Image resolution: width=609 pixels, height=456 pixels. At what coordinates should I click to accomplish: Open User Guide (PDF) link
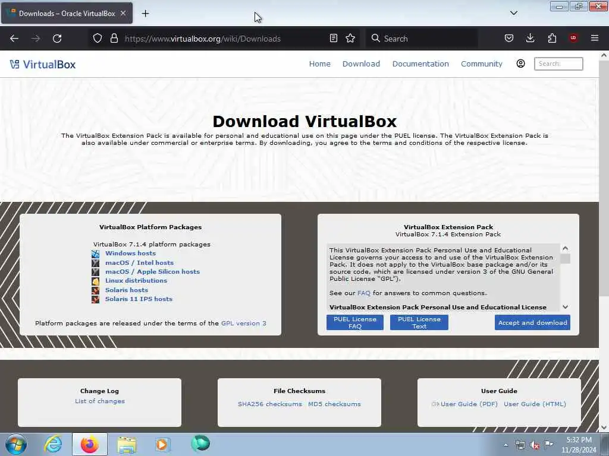pyautogui.click(x=469, y=404)
